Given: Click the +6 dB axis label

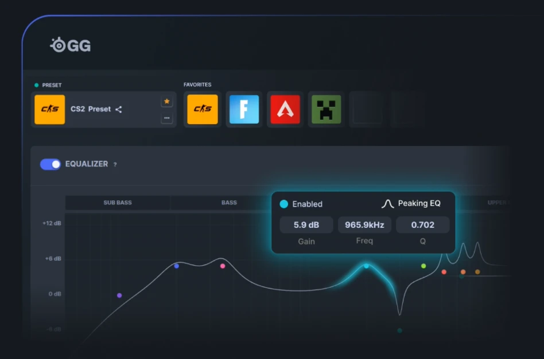Looking at the screenshot, I should tap(53, 259).
